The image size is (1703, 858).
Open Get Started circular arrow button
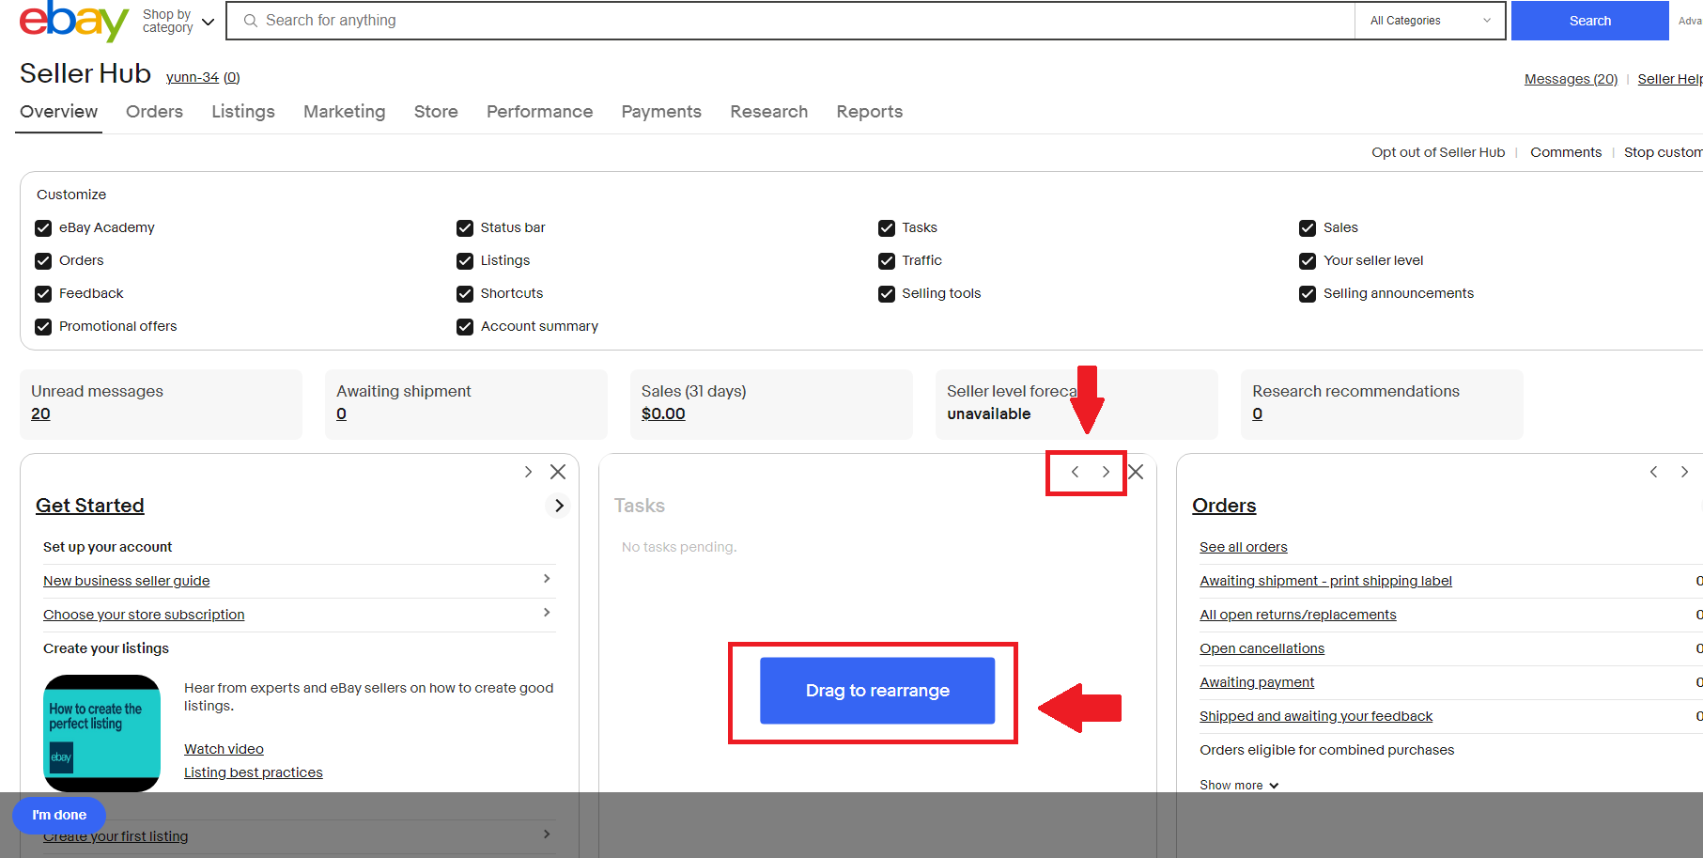(x=558, y=506)
